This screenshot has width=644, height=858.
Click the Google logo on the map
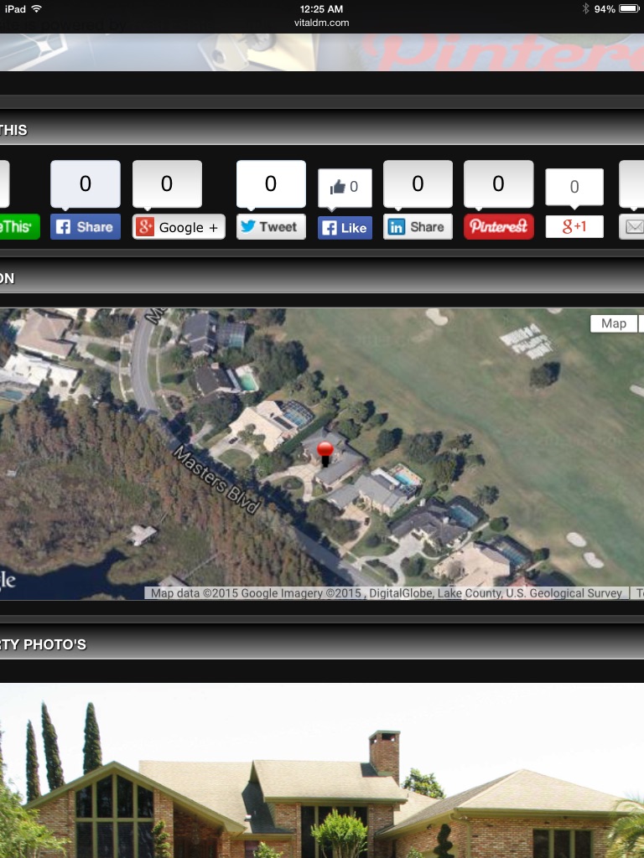point(8,582)
